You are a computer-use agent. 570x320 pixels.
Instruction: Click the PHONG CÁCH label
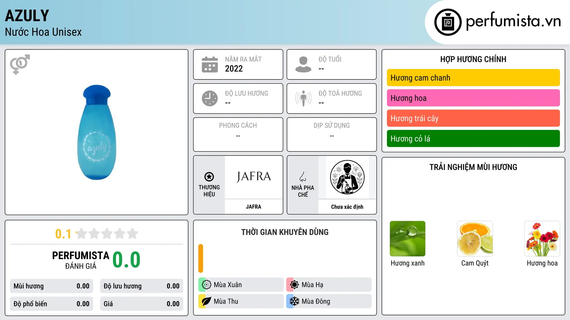pyautogui.click(x=238, y=126)
